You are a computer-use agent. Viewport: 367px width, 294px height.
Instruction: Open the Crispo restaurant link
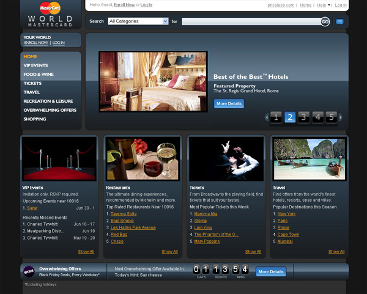pyautogui.click(x=117, y=241)
